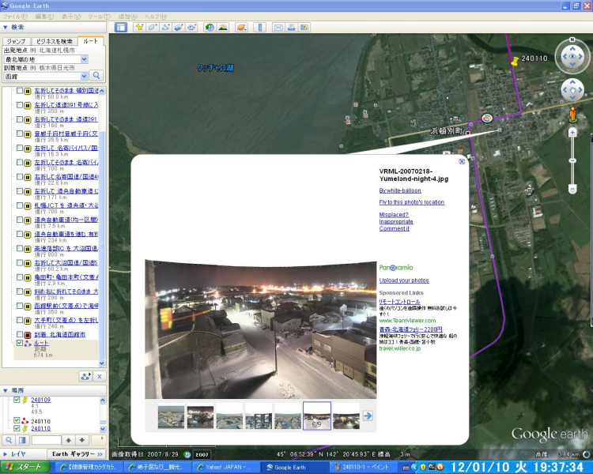Uncheck the ルート route checkbox
593x474 pixels.
point(20,343)
